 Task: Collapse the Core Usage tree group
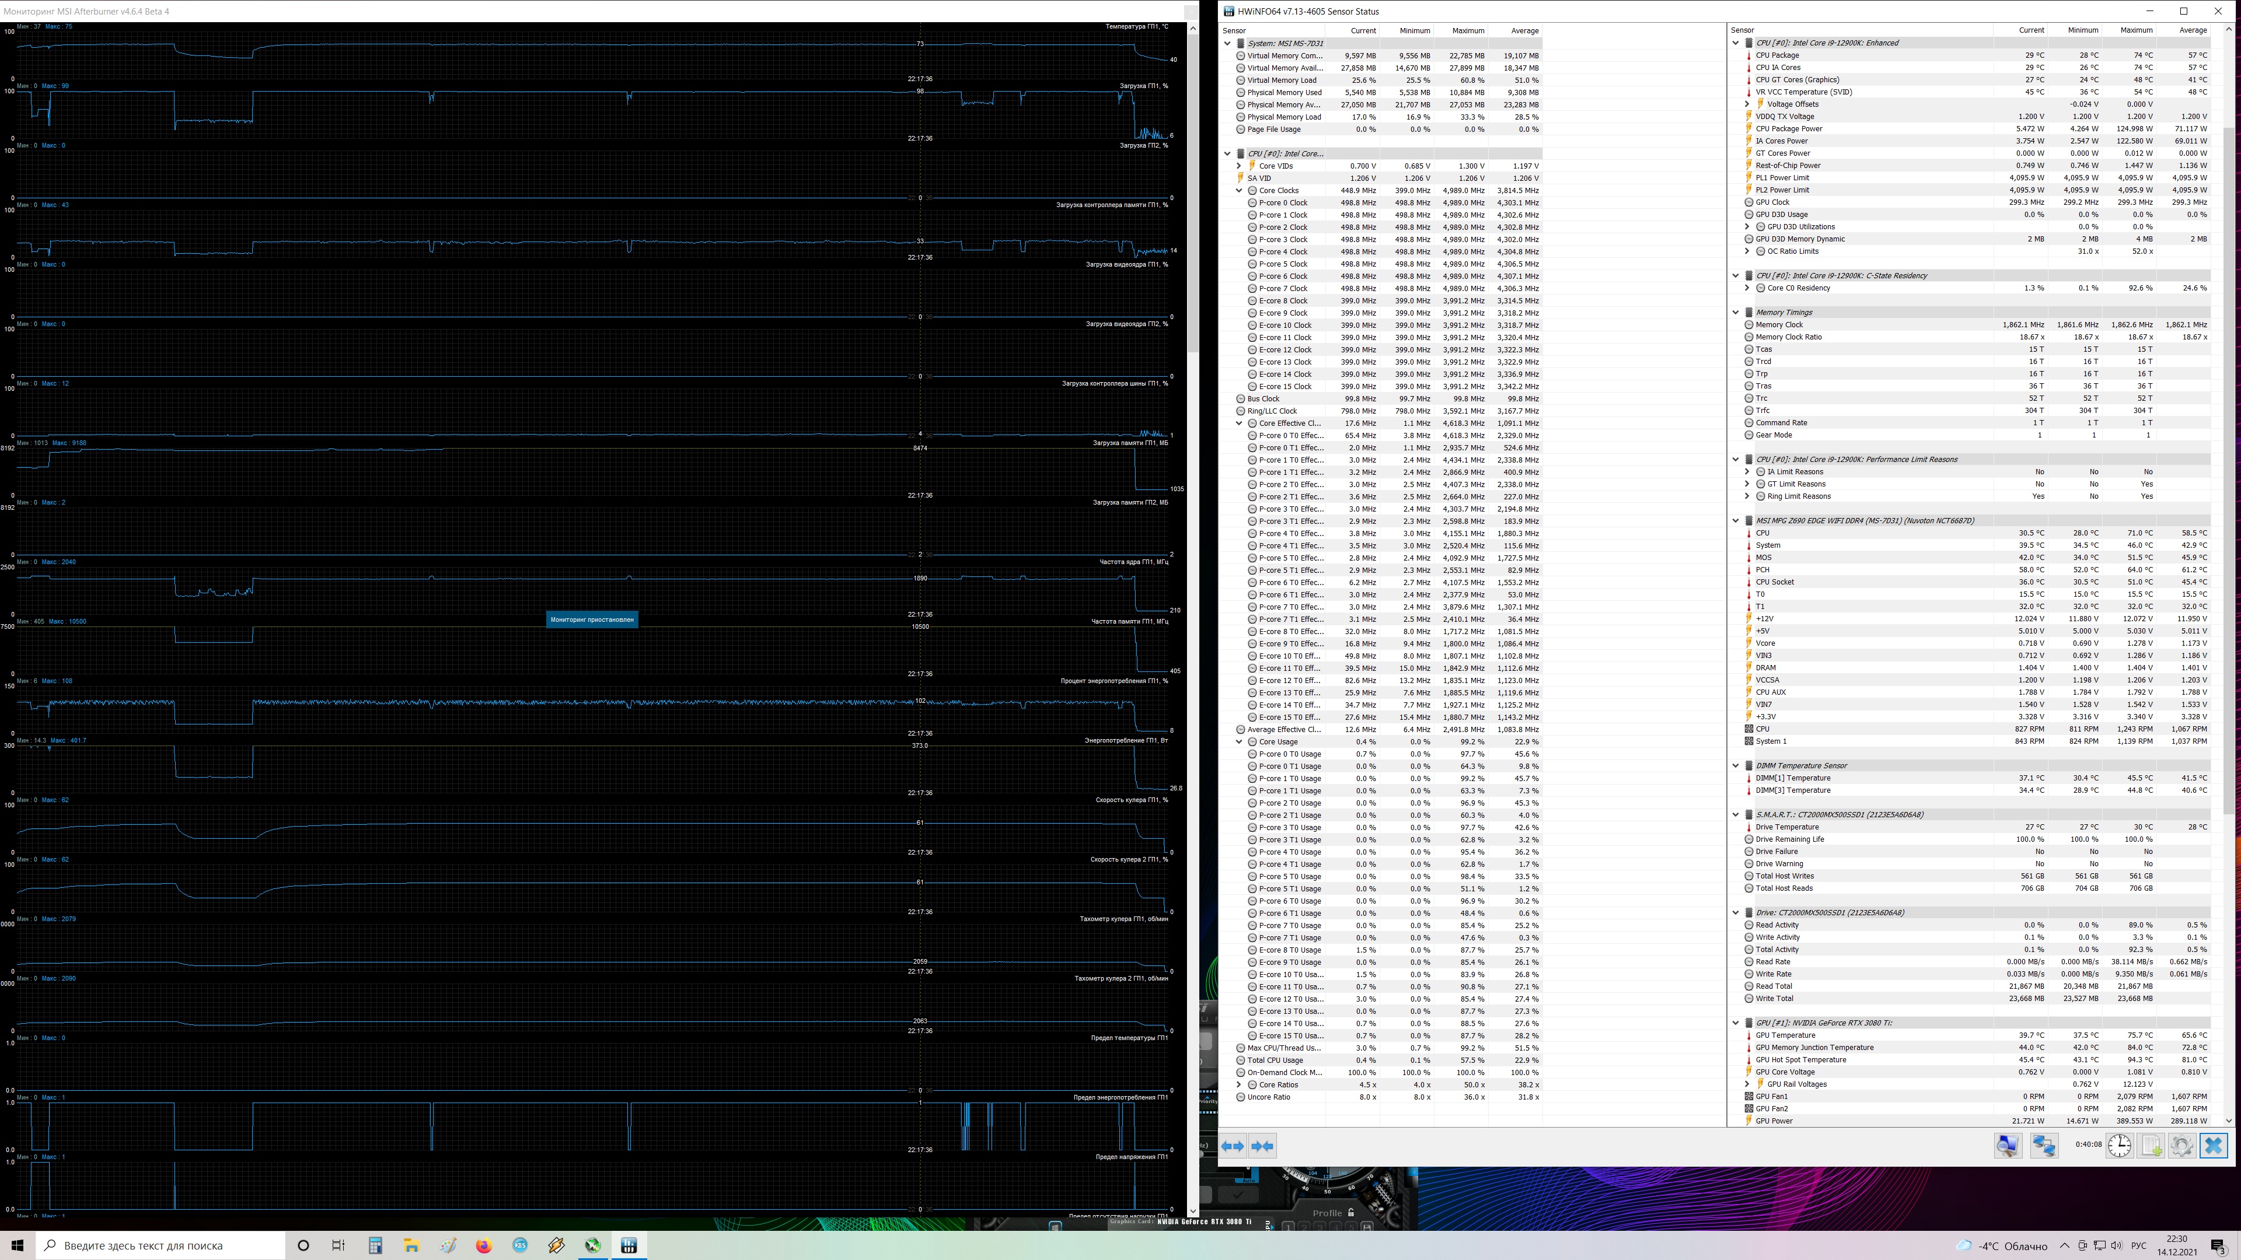(1239, 742)
